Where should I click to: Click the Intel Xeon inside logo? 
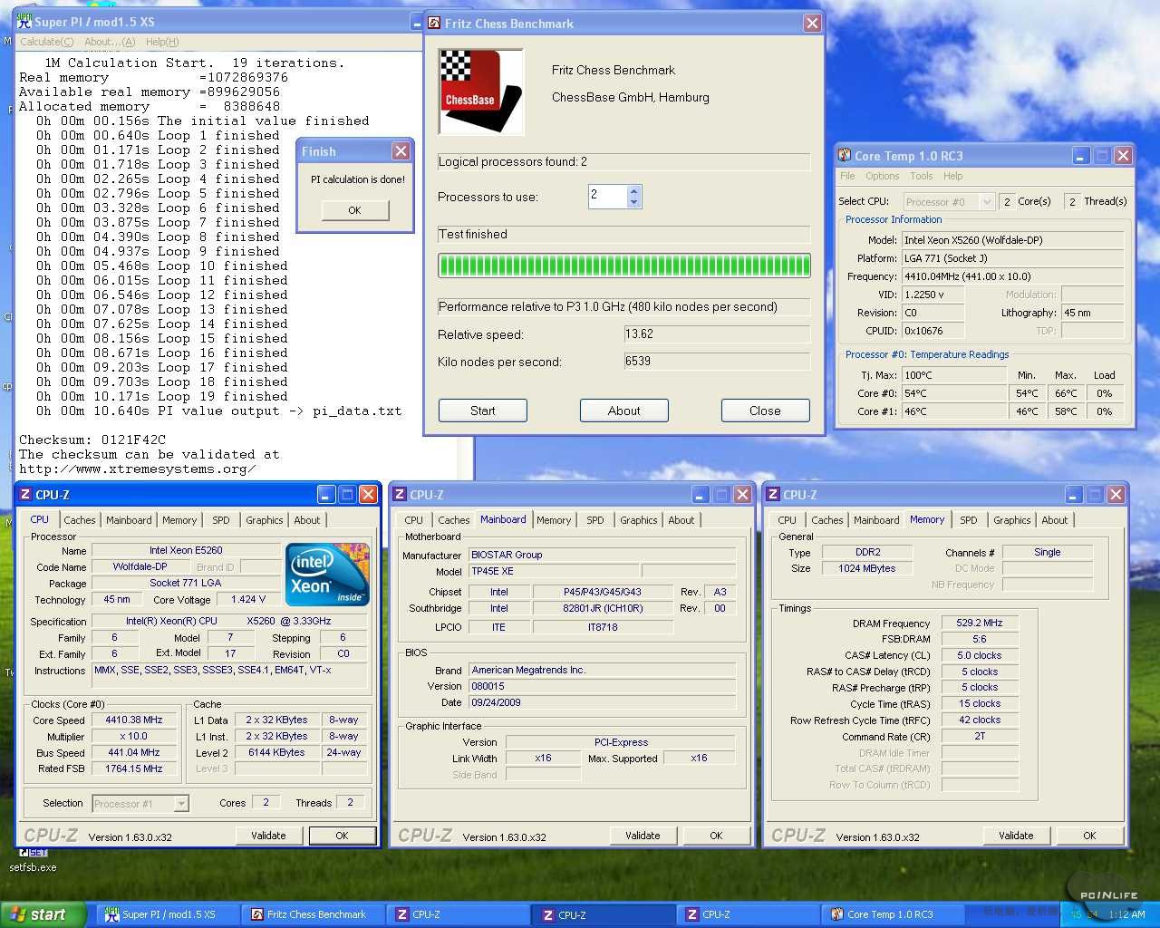point(327,573)
